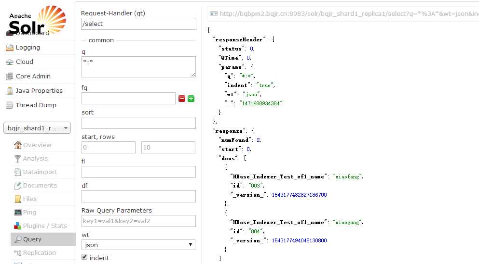This screenshot has height=264, width=479.
Task: Focus the df input field
Action: click(x=139, y=196)
